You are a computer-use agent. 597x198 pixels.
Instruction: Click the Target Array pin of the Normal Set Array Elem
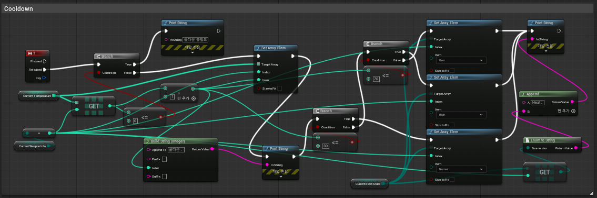coord(431,148)
